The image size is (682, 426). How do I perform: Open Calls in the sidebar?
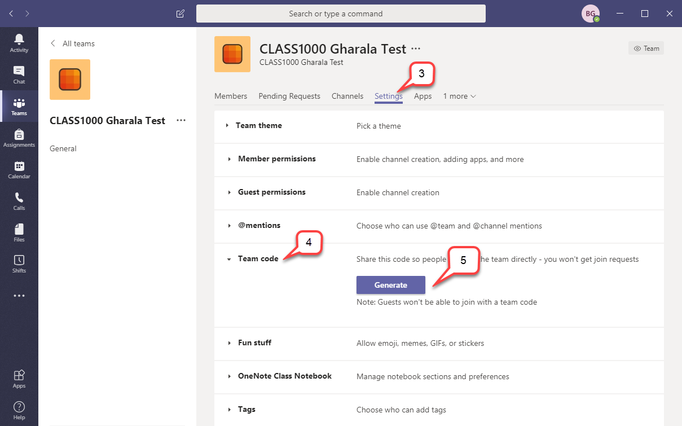pyautogui.click(x=19, y=201)
